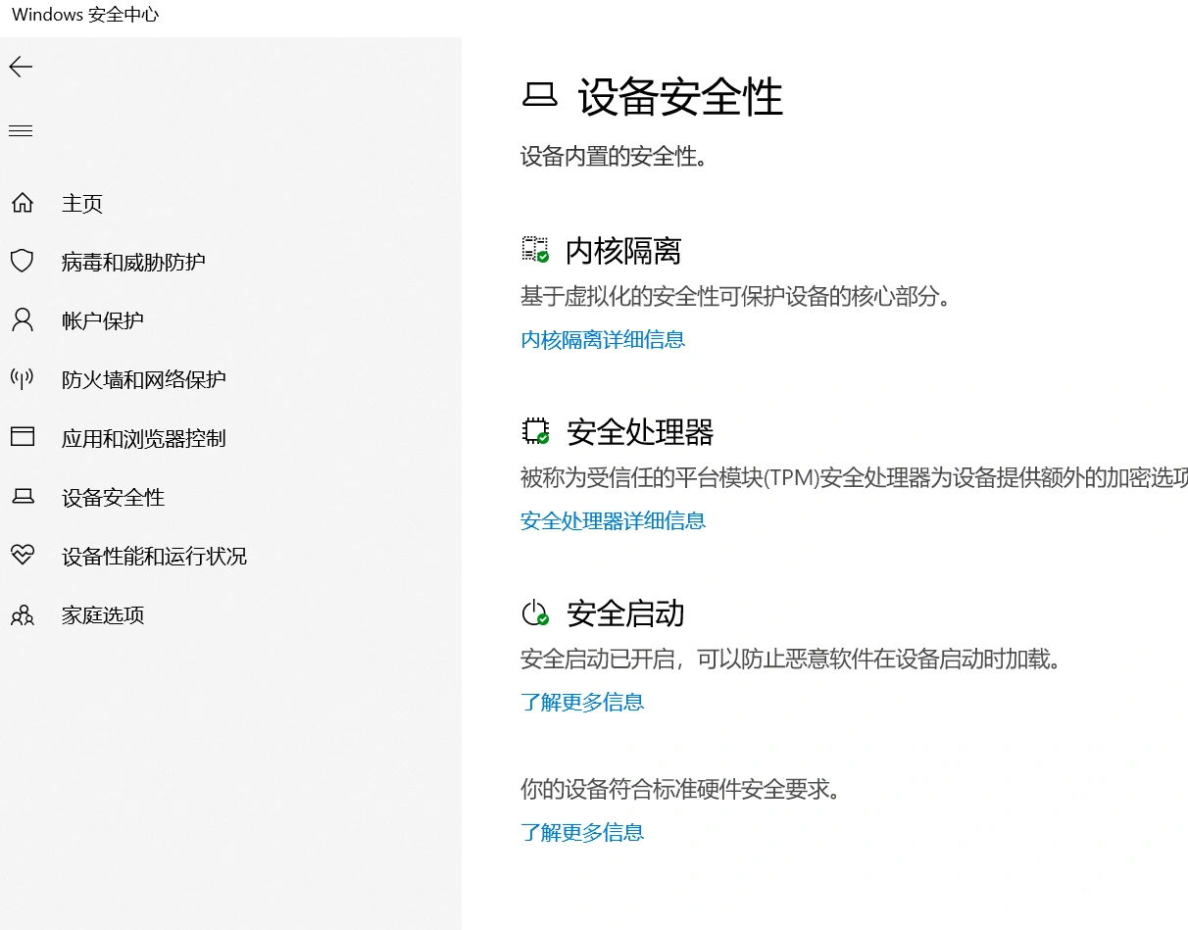1188x930 pixels.
Task: Click the 设备安全性 page title
Action: [680, 97]
